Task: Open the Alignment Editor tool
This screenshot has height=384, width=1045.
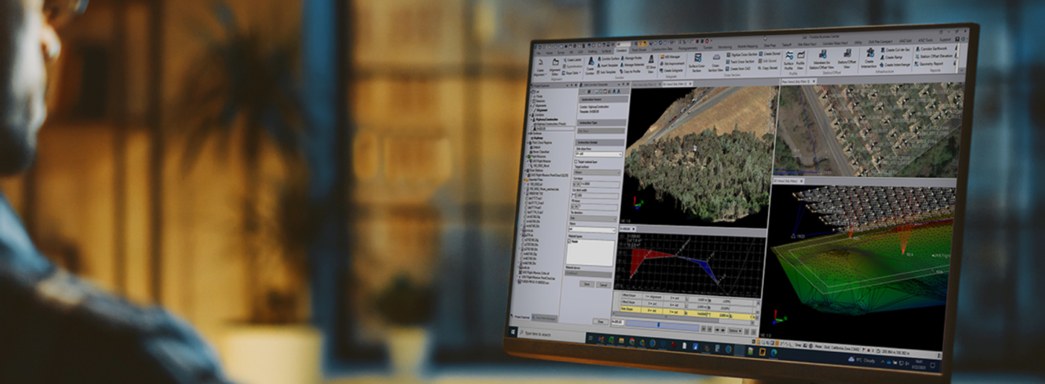Action: click(x=555, y=67)
